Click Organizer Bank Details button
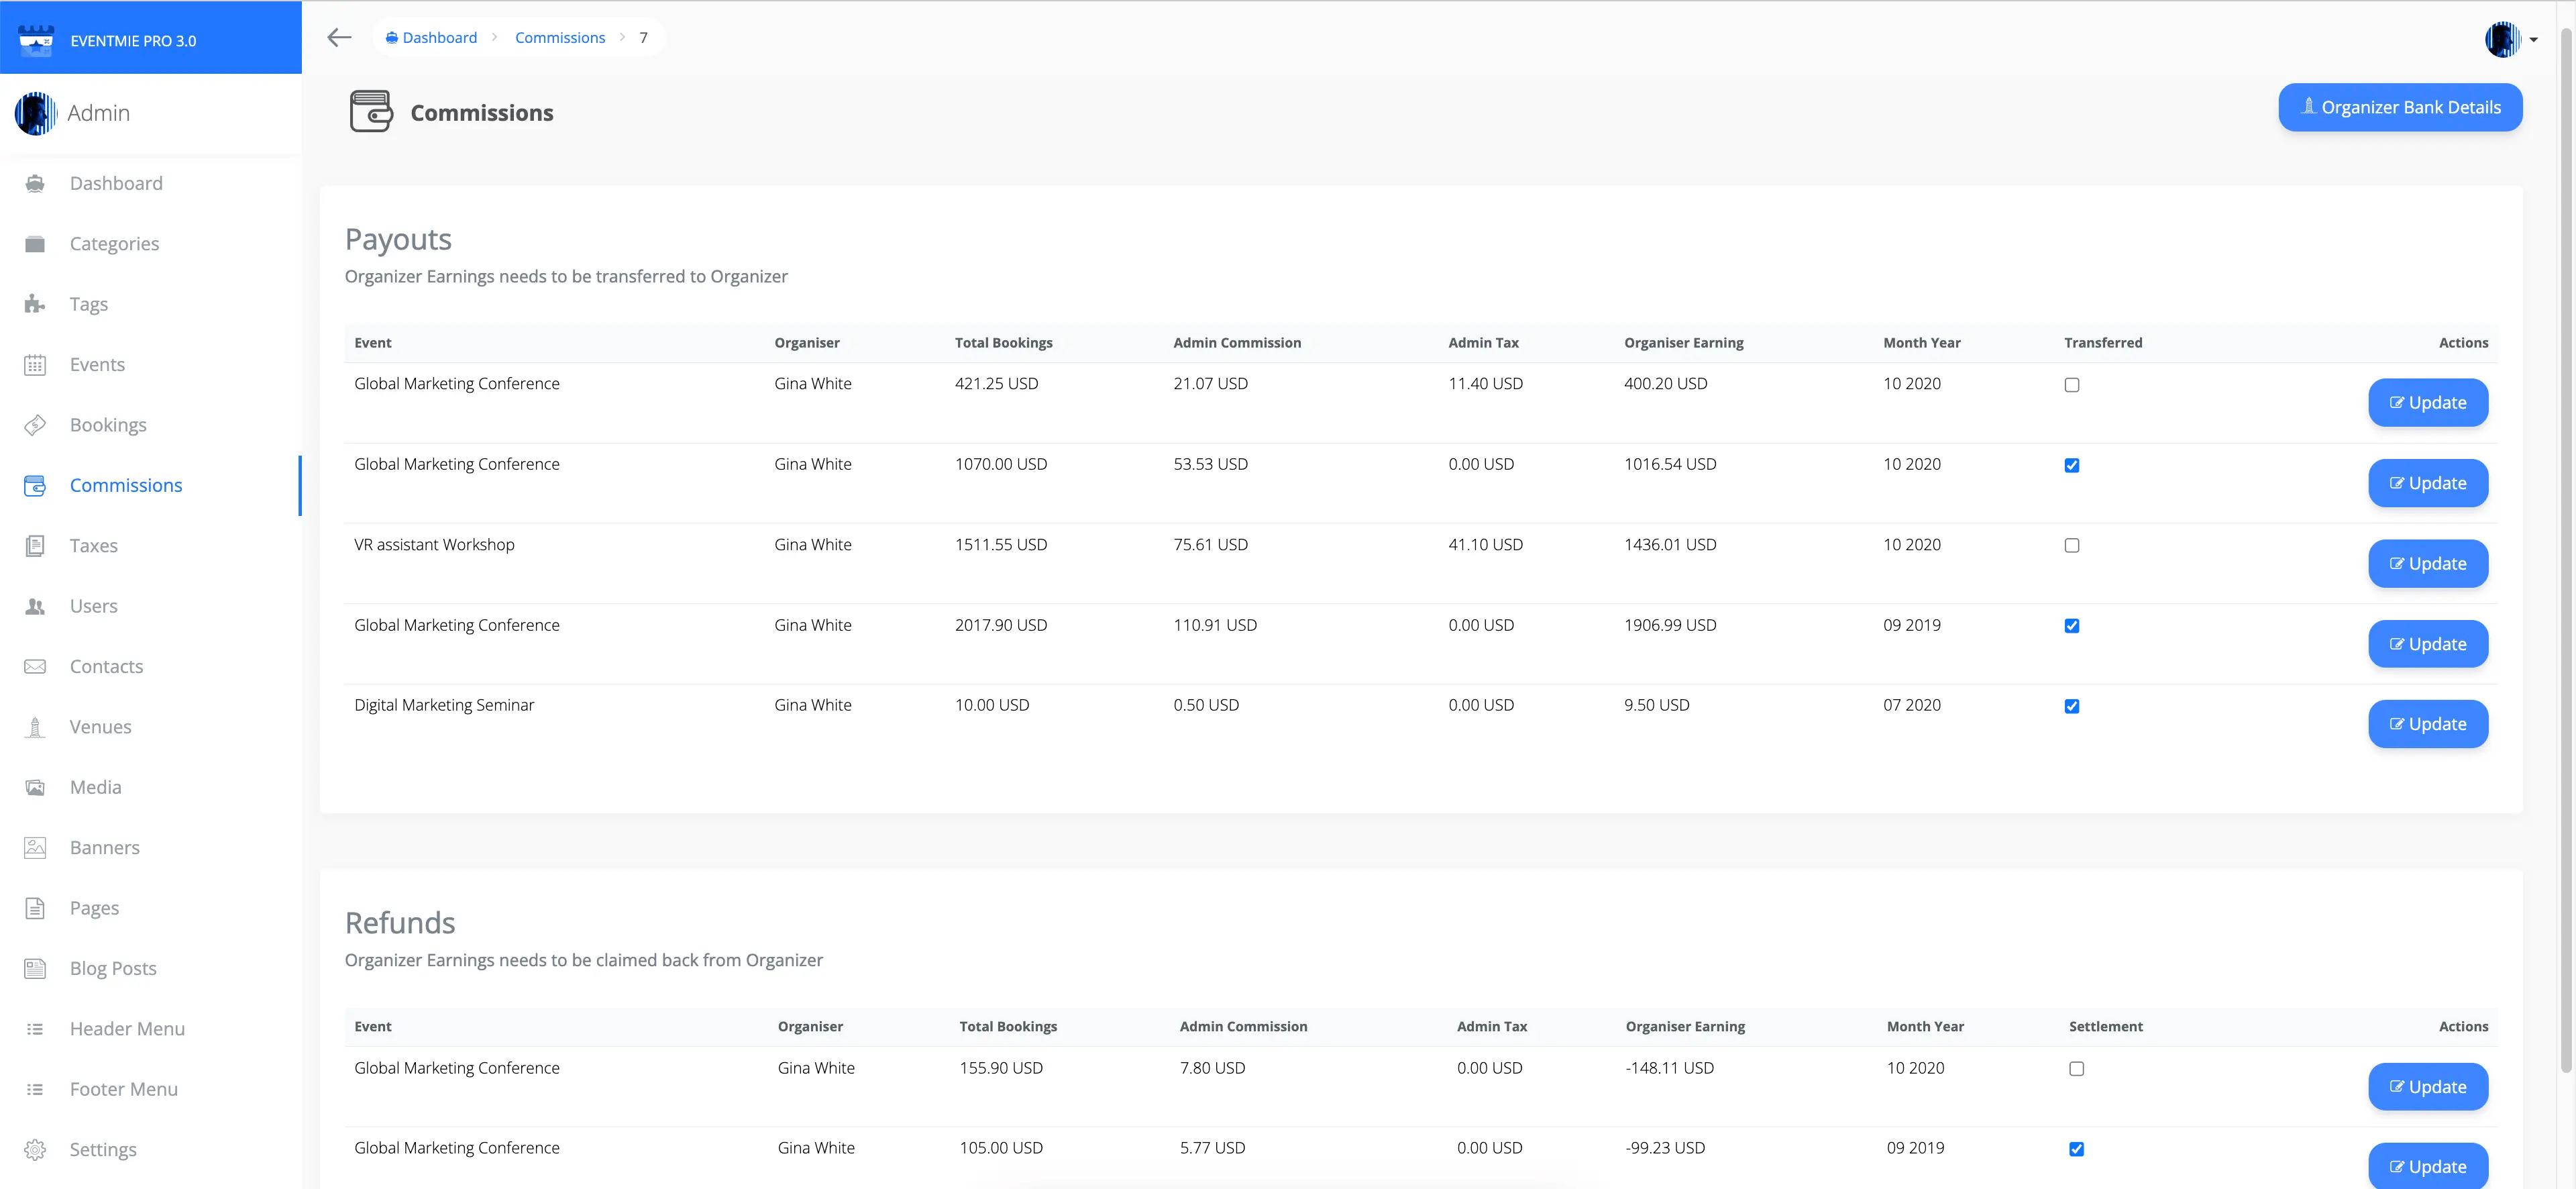The height and width of the screenshot is (1189, 2576). coord(2399,108)
